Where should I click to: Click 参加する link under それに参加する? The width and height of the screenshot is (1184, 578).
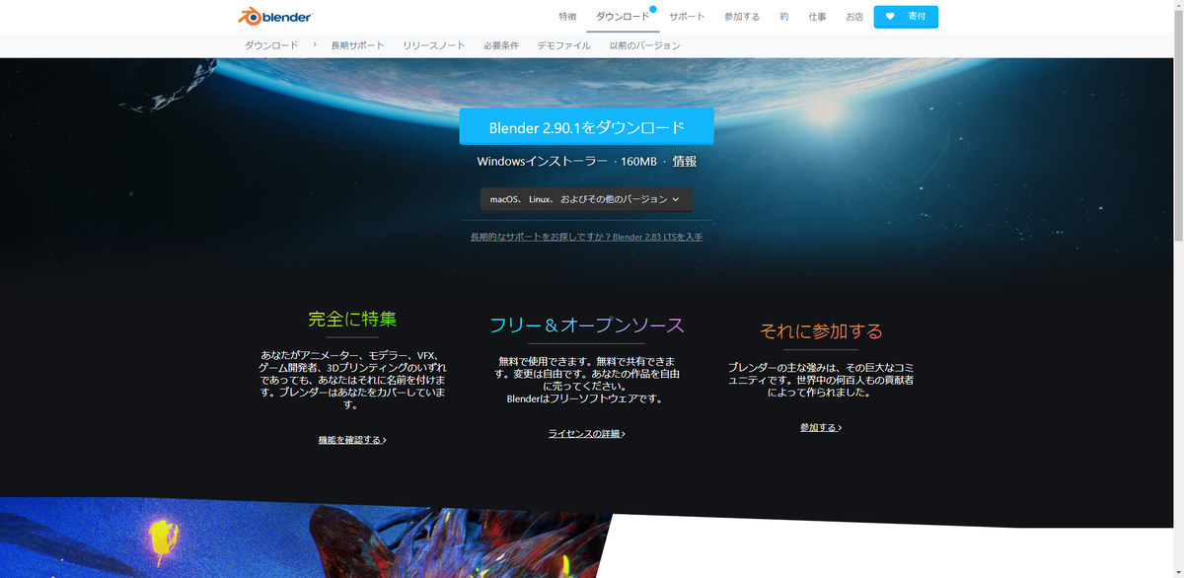(x=821, y=428)
